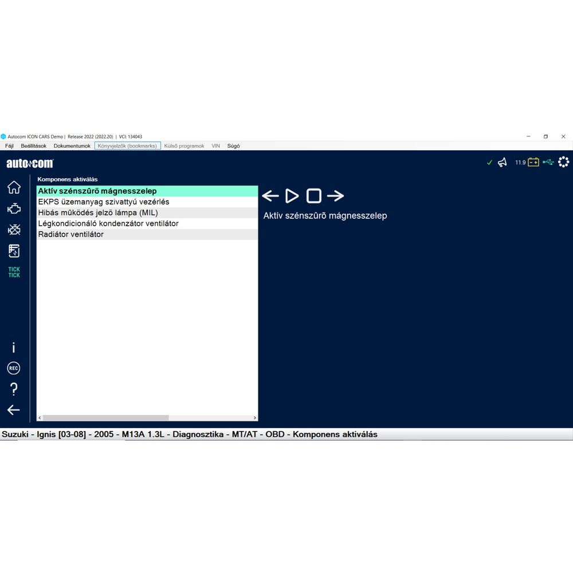This screenshot has width=573, height=573.
Task: Select EKPS üzemanyag szivattyú vezérlés item
Action: point(104,202)
